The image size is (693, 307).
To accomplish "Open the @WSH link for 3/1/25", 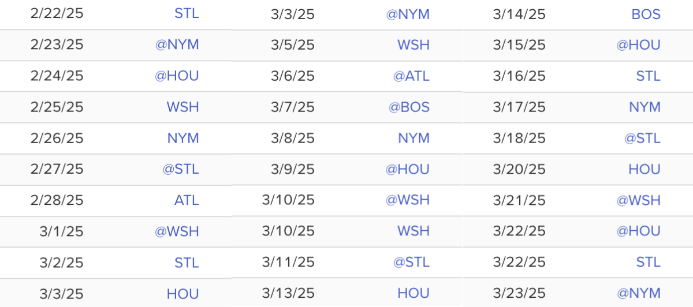I will [177, 231].
